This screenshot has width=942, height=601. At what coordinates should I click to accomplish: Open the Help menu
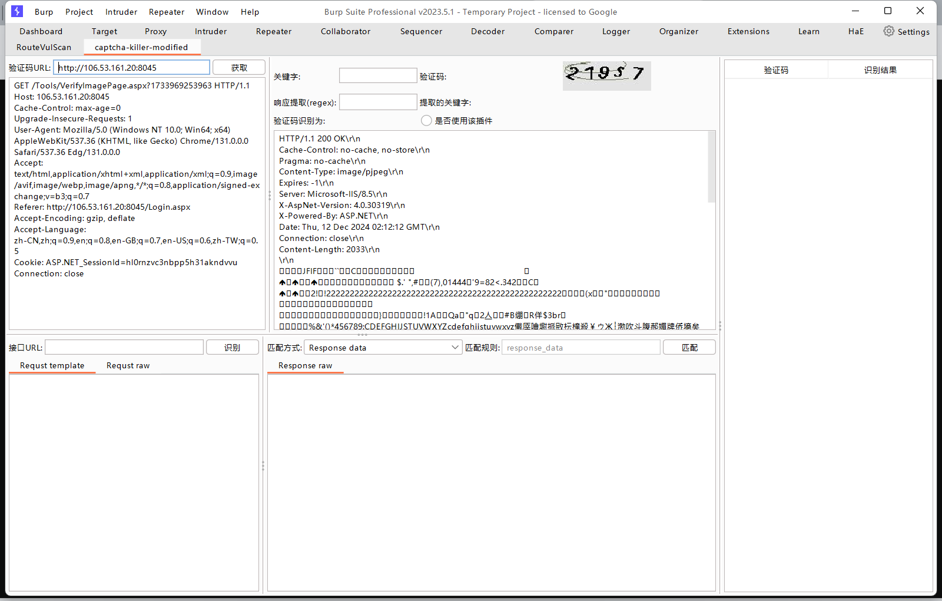[x=250, y=12]
